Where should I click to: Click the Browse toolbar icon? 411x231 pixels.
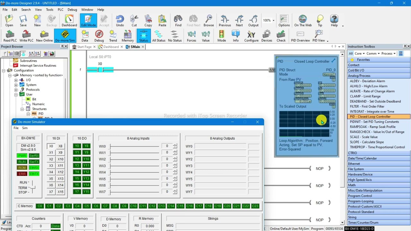(x=208, y=21)
